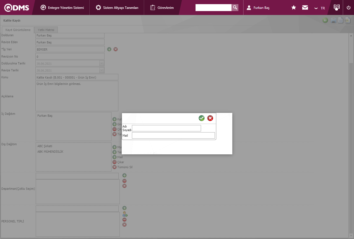Image resolution: width=354 pixels, height=239 pixels.
Task: Add PERSONEL TİPLİ with green plus icon
Action: coord(124,208)
